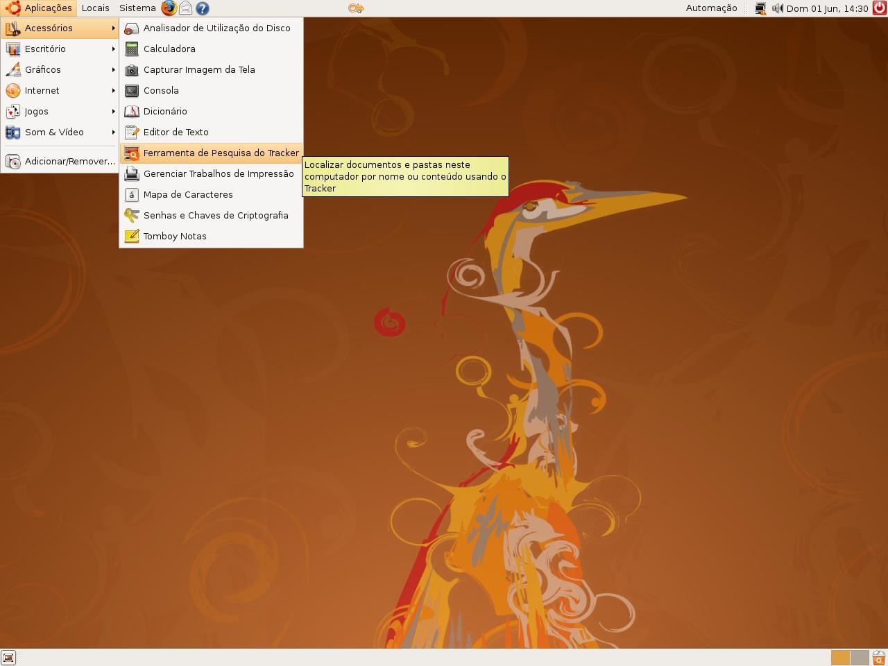Screen dimensions: 888x666
Task: Click the Editor de Texto notepad icon
Action: 132,133
